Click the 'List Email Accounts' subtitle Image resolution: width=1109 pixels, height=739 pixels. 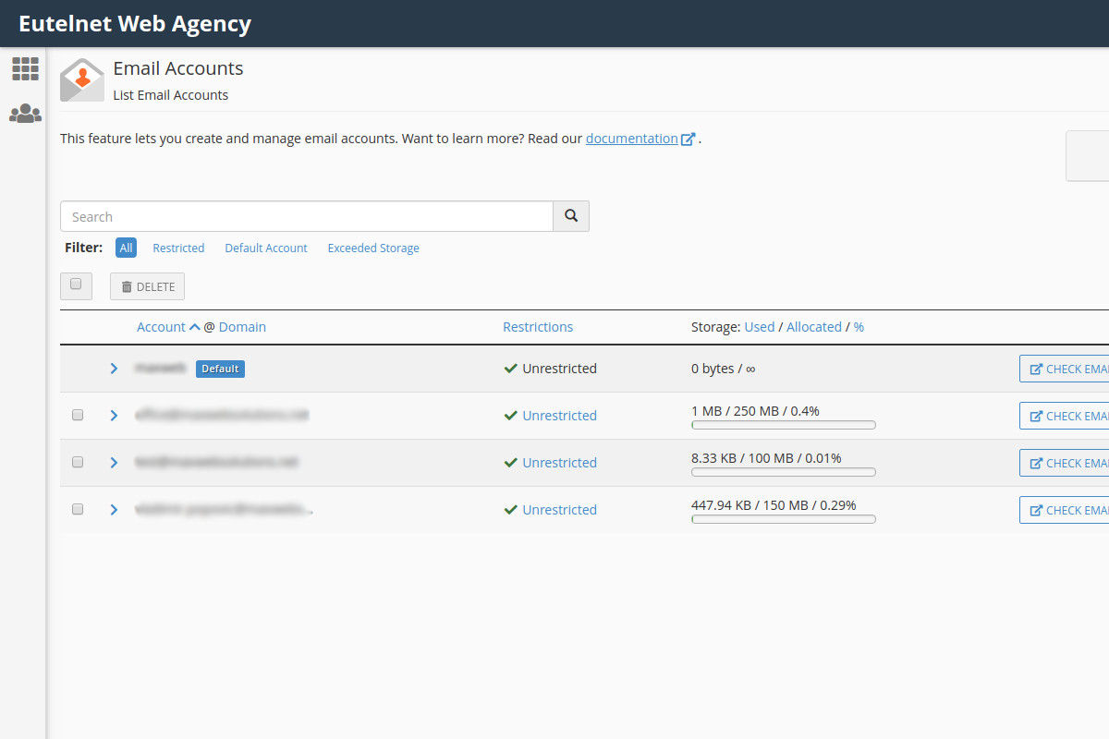point(171,95)
